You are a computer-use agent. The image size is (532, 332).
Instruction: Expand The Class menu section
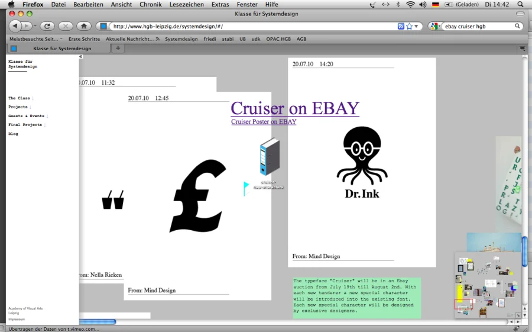[x=20, y=98]
